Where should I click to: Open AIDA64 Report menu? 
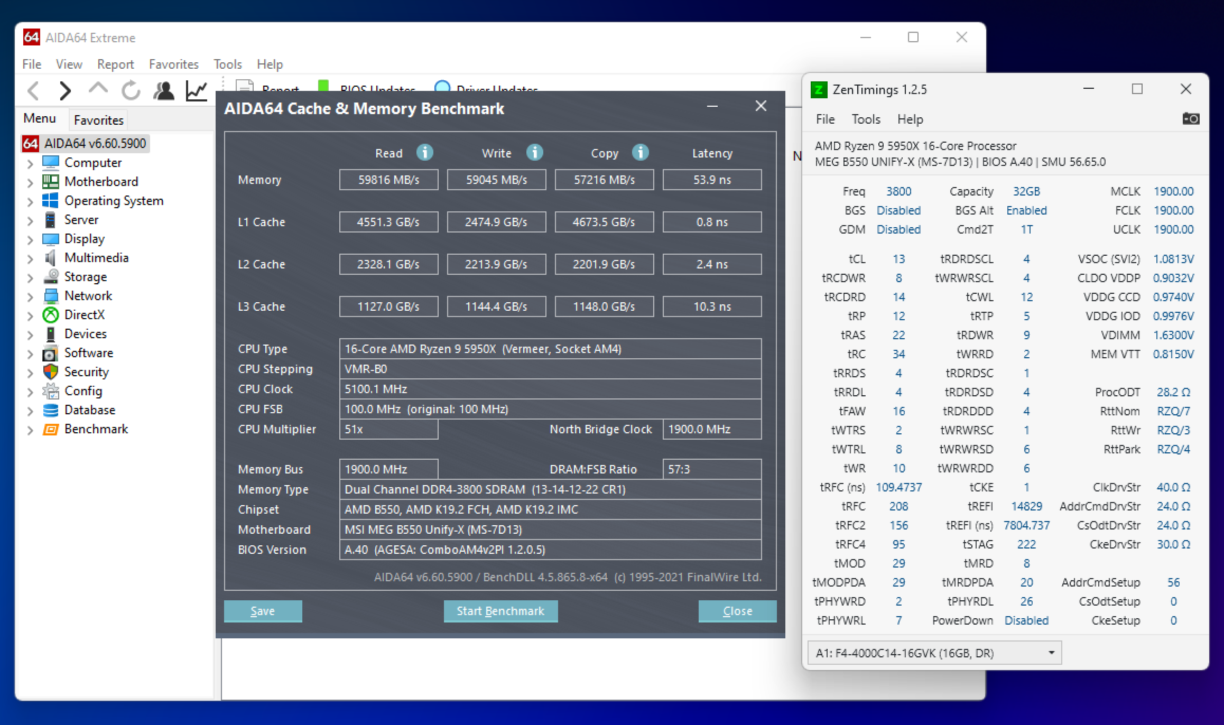click(x=115, y=64)
